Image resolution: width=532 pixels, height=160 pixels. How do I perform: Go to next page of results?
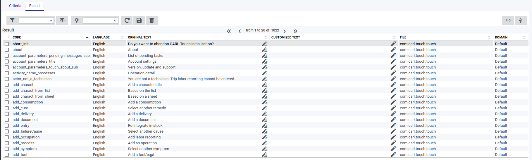[284, 31]
